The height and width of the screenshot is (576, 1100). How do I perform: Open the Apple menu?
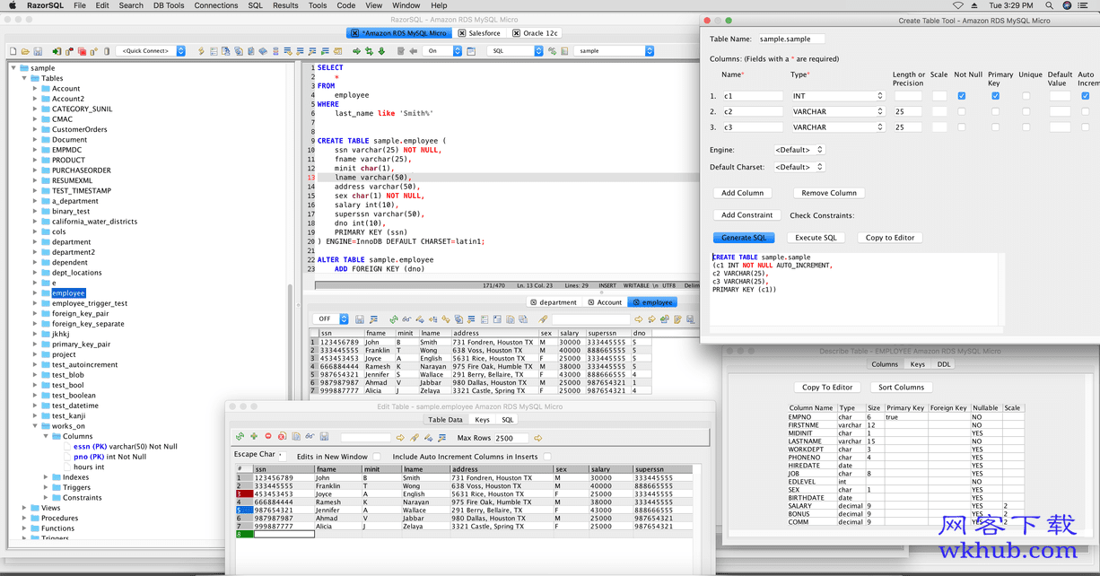pos(12,5)
